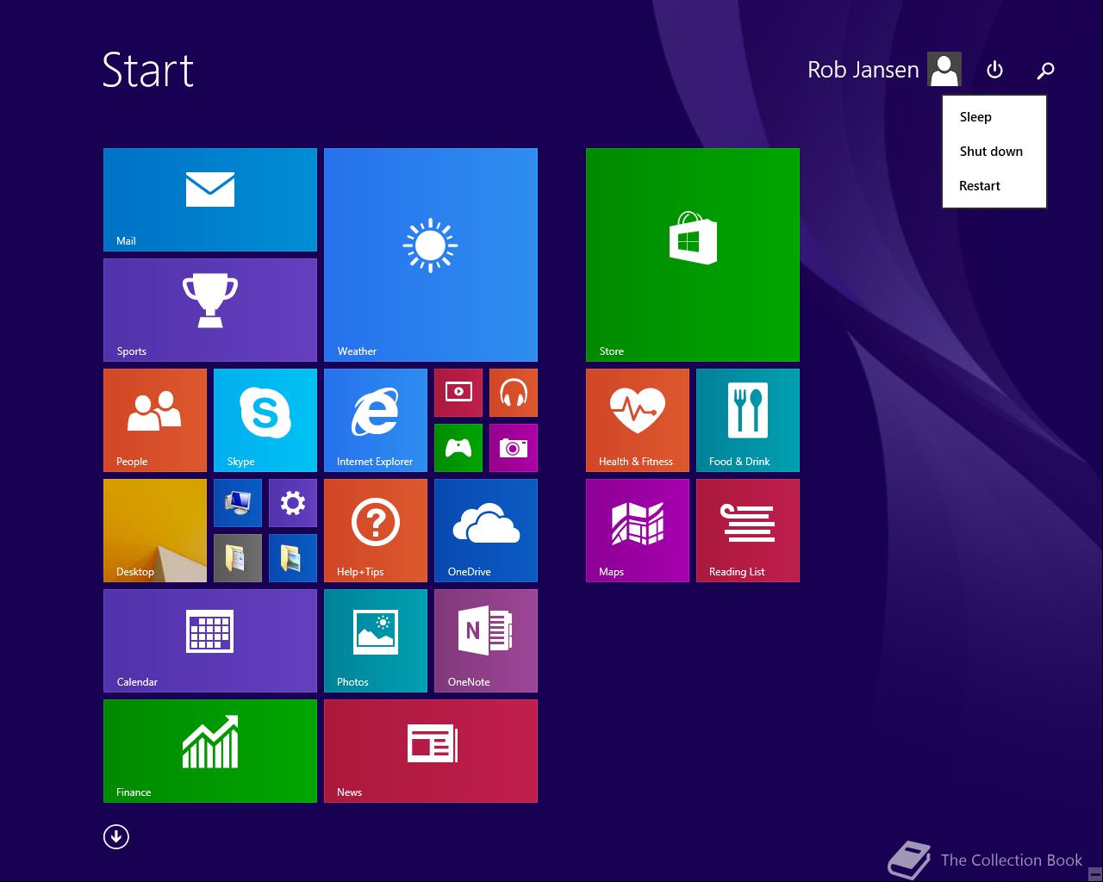Open the Search magnifier
The image size is (1103, 882).
click(x=1045, y=71)
